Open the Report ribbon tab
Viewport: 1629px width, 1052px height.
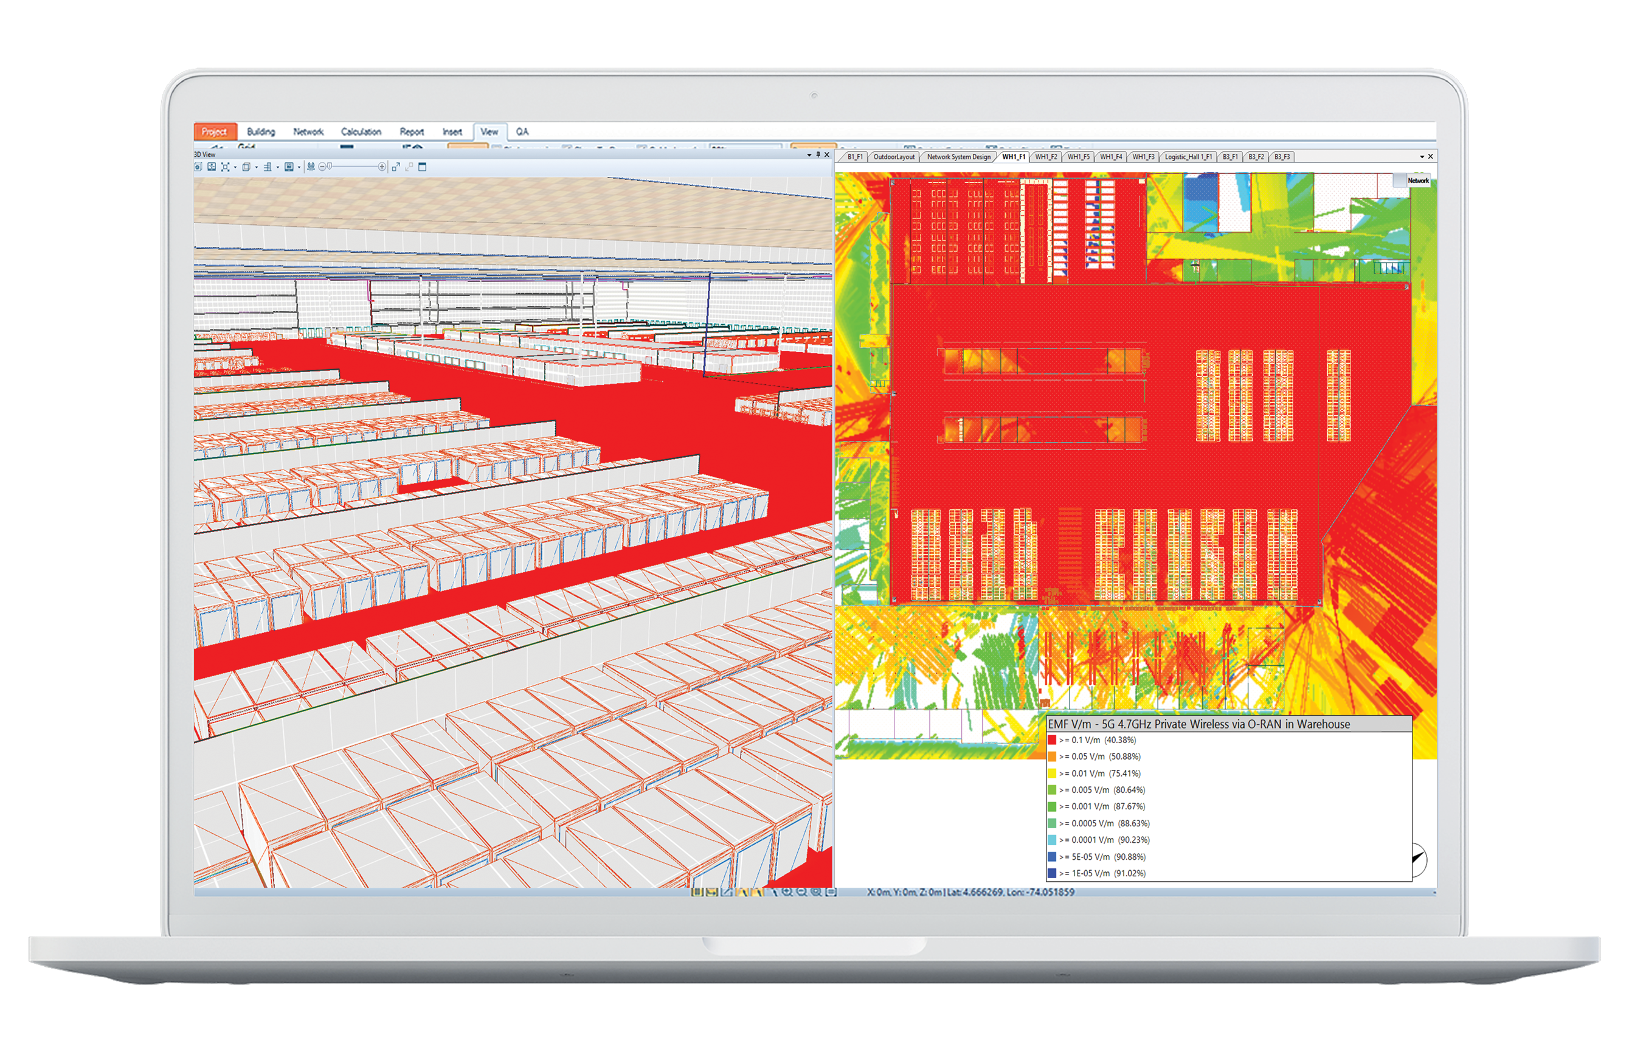click(411, 131)
